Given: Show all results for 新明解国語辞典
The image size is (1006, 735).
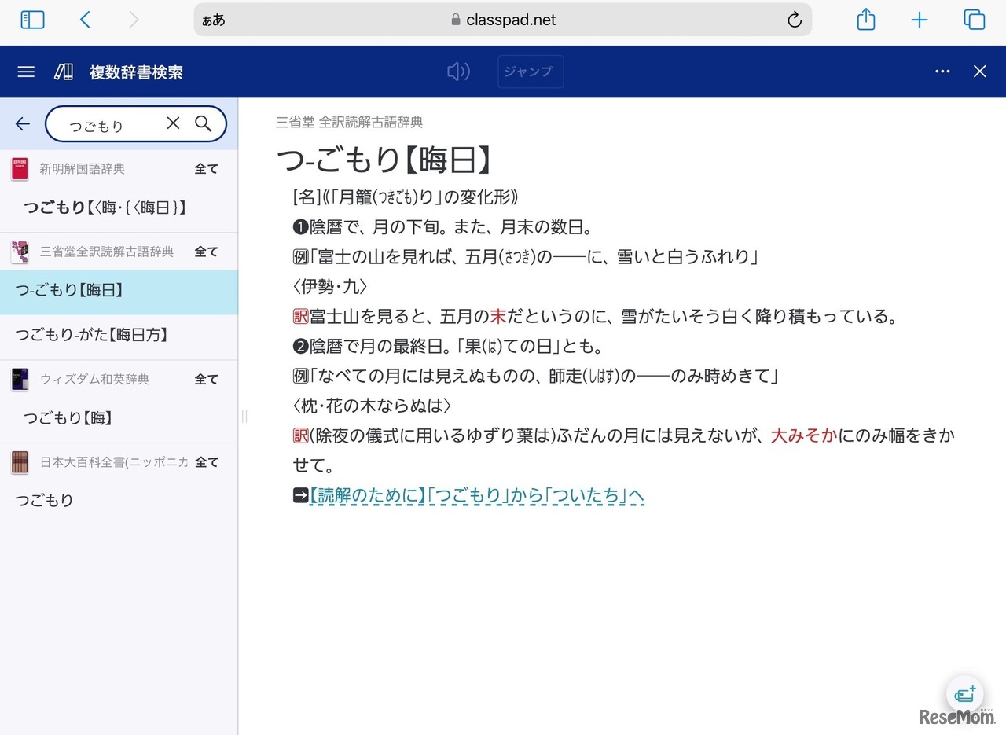Looking at the screenshot, I should click(x=206, y=168).
